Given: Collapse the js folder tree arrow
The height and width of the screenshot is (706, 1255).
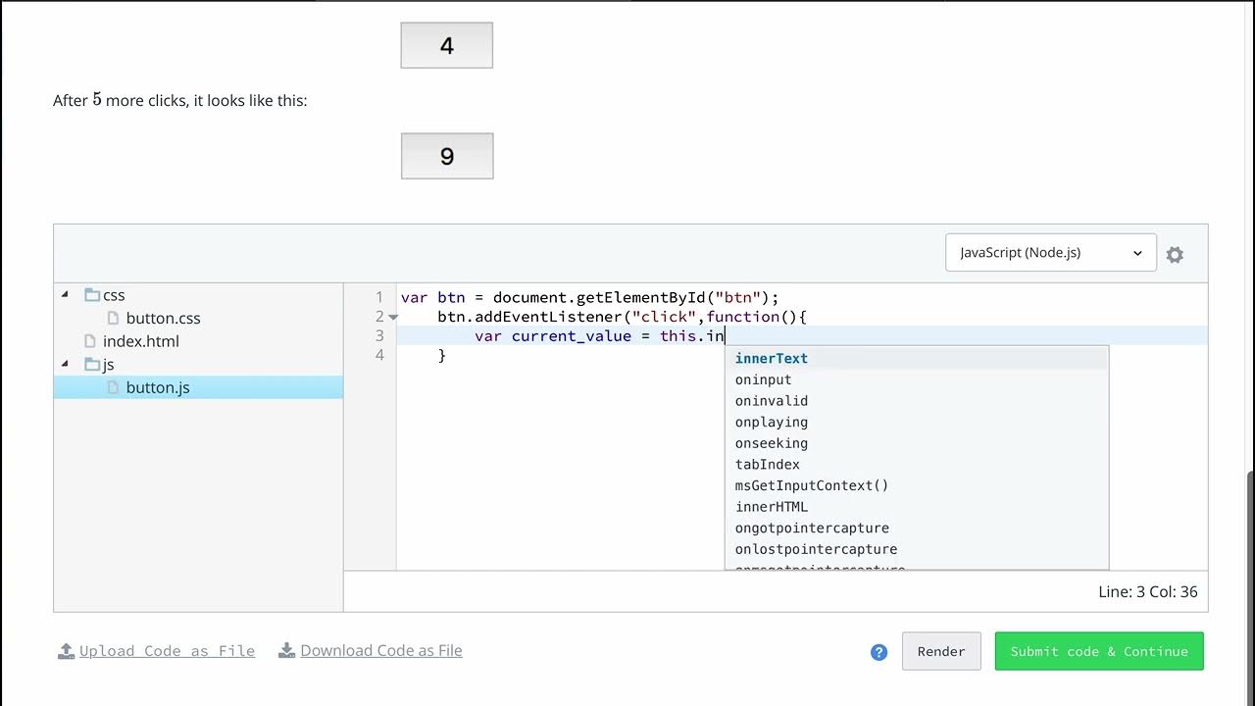Looking at the screenshot, I should coord(66,364).
